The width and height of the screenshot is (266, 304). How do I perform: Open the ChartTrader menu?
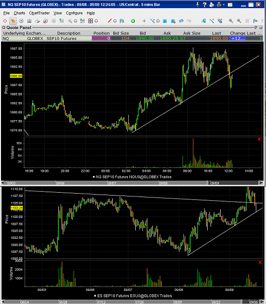click(39, 13)
